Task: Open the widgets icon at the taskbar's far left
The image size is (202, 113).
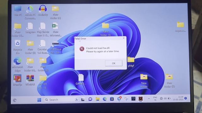Action: 15,100
